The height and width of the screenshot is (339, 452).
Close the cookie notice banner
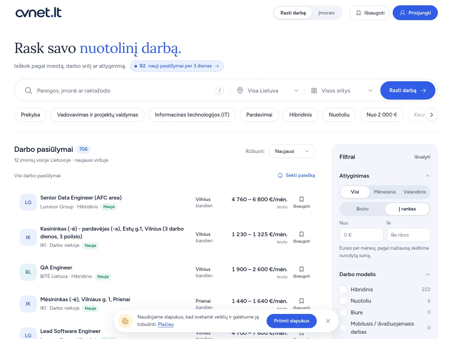point(328,321)
